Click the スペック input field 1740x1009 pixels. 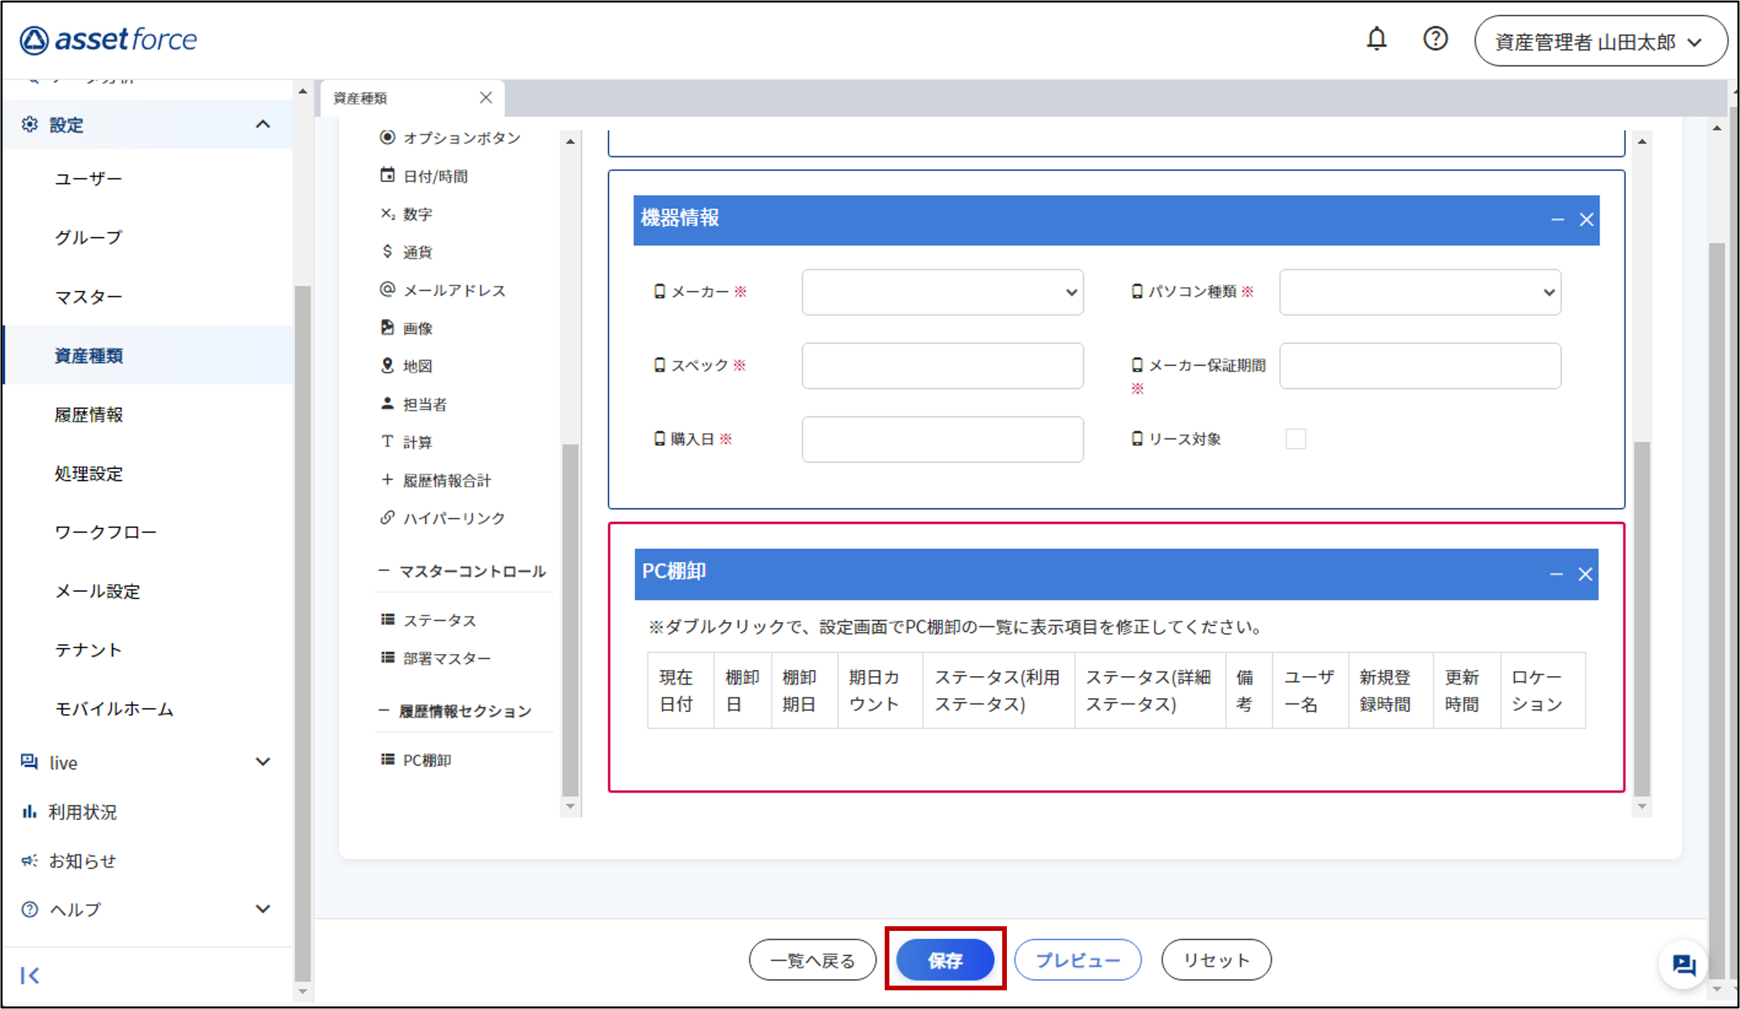[x=942, y=365]
